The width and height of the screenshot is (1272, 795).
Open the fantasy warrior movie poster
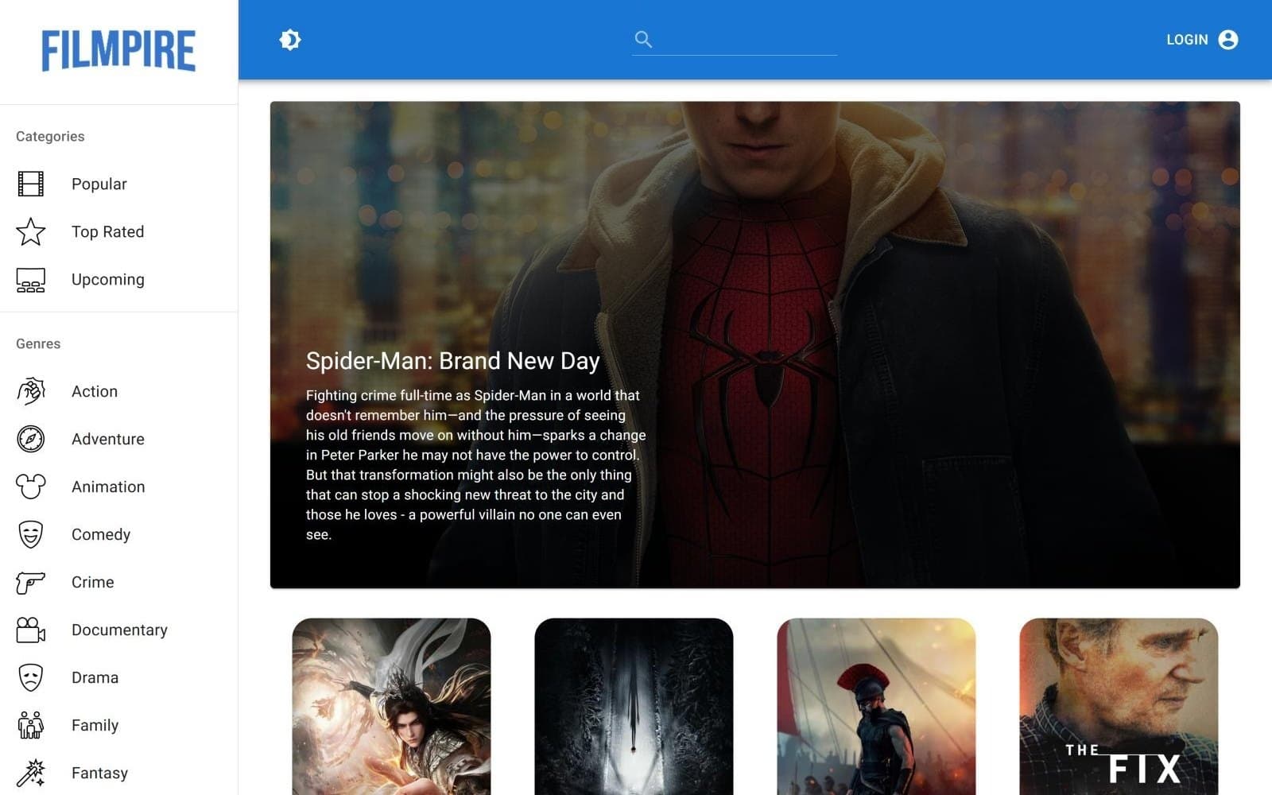pyautogui.click(x=391, y=707)
